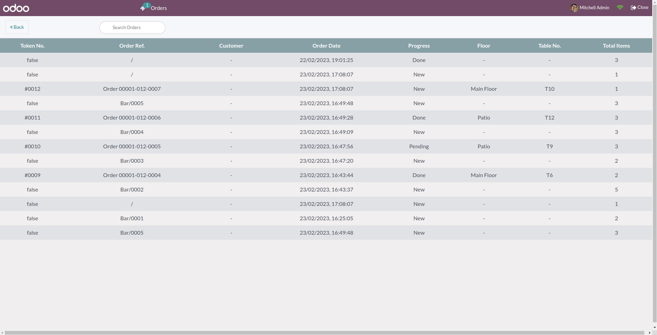This screenshot has width=657, height=335.
Task: Click the Token No. column header
Action: pos(33,46)
